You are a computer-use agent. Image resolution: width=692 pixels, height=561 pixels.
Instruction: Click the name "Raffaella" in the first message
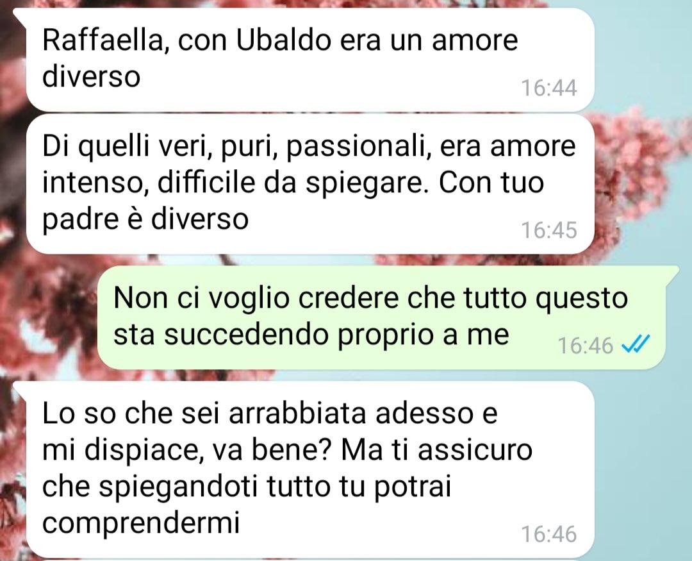click(103, 40)
